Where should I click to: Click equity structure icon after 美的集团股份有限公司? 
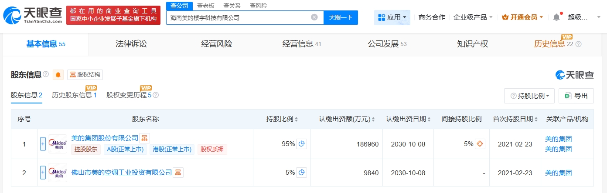144,138
